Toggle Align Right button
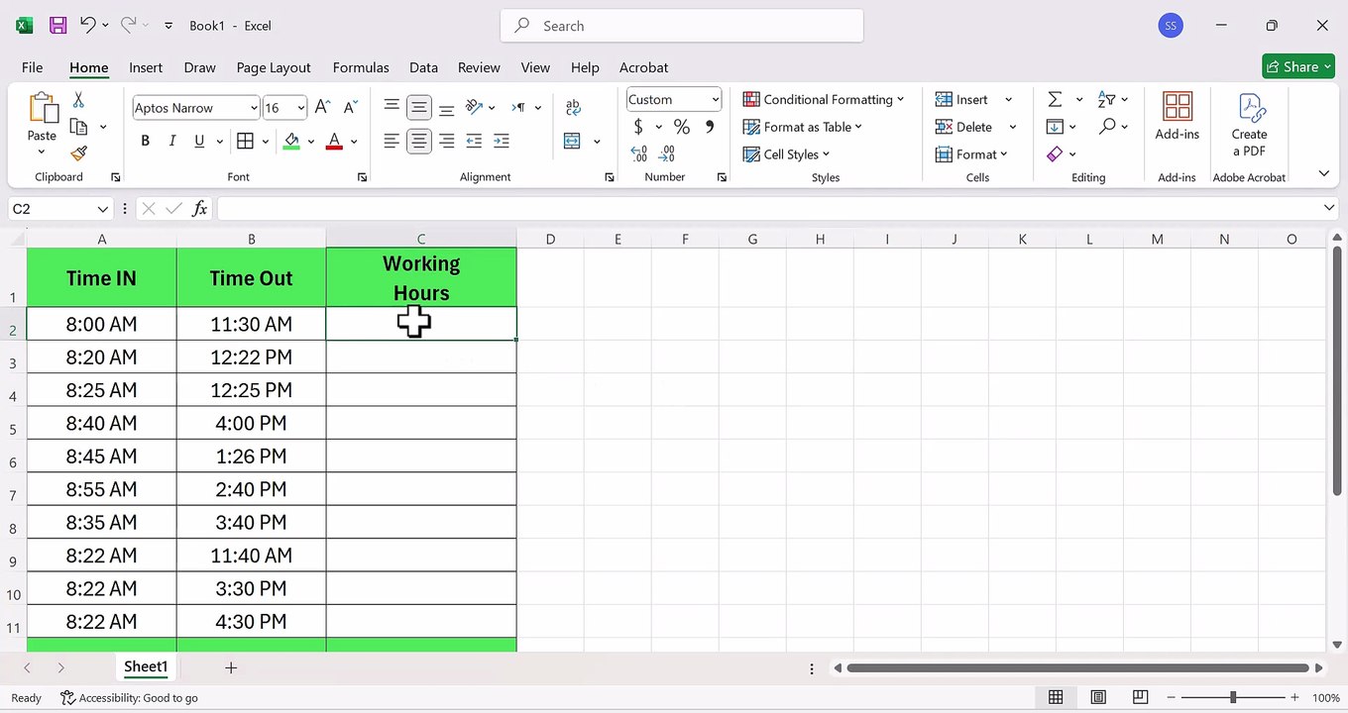Screen dimensions: 1348x713 [x=446, y=141]
